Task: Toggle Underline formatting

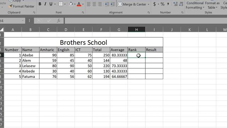Action: (x=51, y=4)
